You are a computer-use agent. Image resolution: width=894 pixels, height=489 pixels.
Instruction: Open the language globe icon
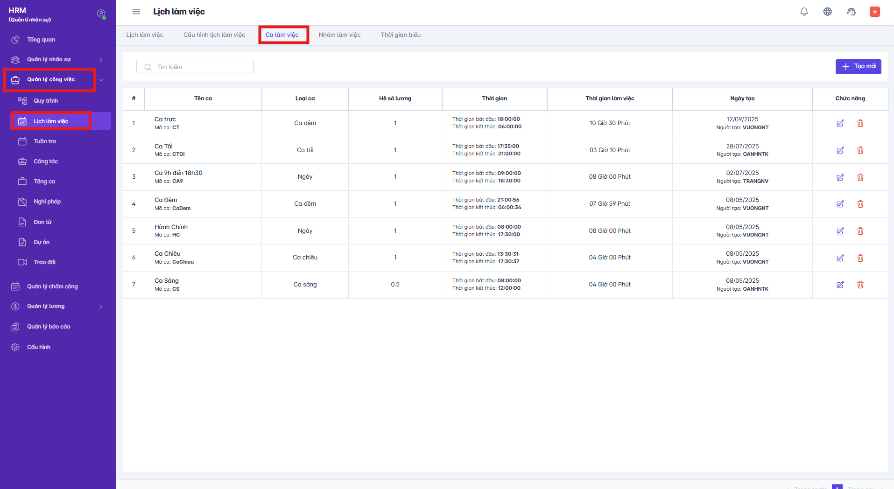pos(827,12)
